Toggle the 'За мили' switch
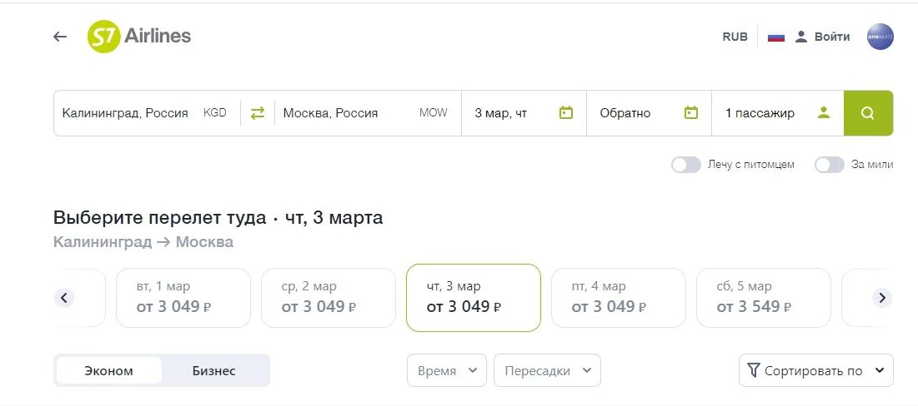The width and height of the screenshot is (918, 406). (x=830, y=165)
